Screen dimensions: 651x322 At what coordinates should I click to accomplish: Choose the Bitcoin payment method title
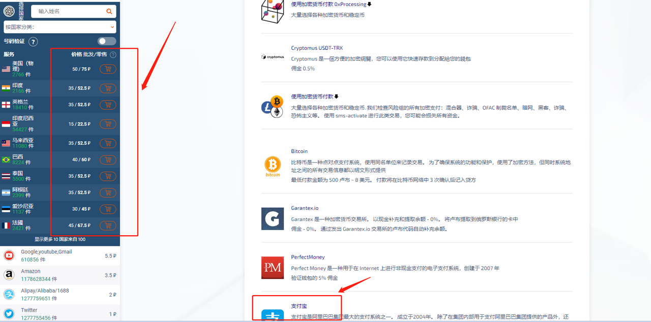tap(299, 151)
